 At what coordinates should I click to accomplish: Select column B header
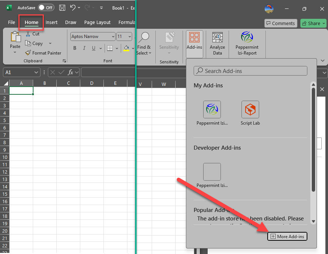45,83
